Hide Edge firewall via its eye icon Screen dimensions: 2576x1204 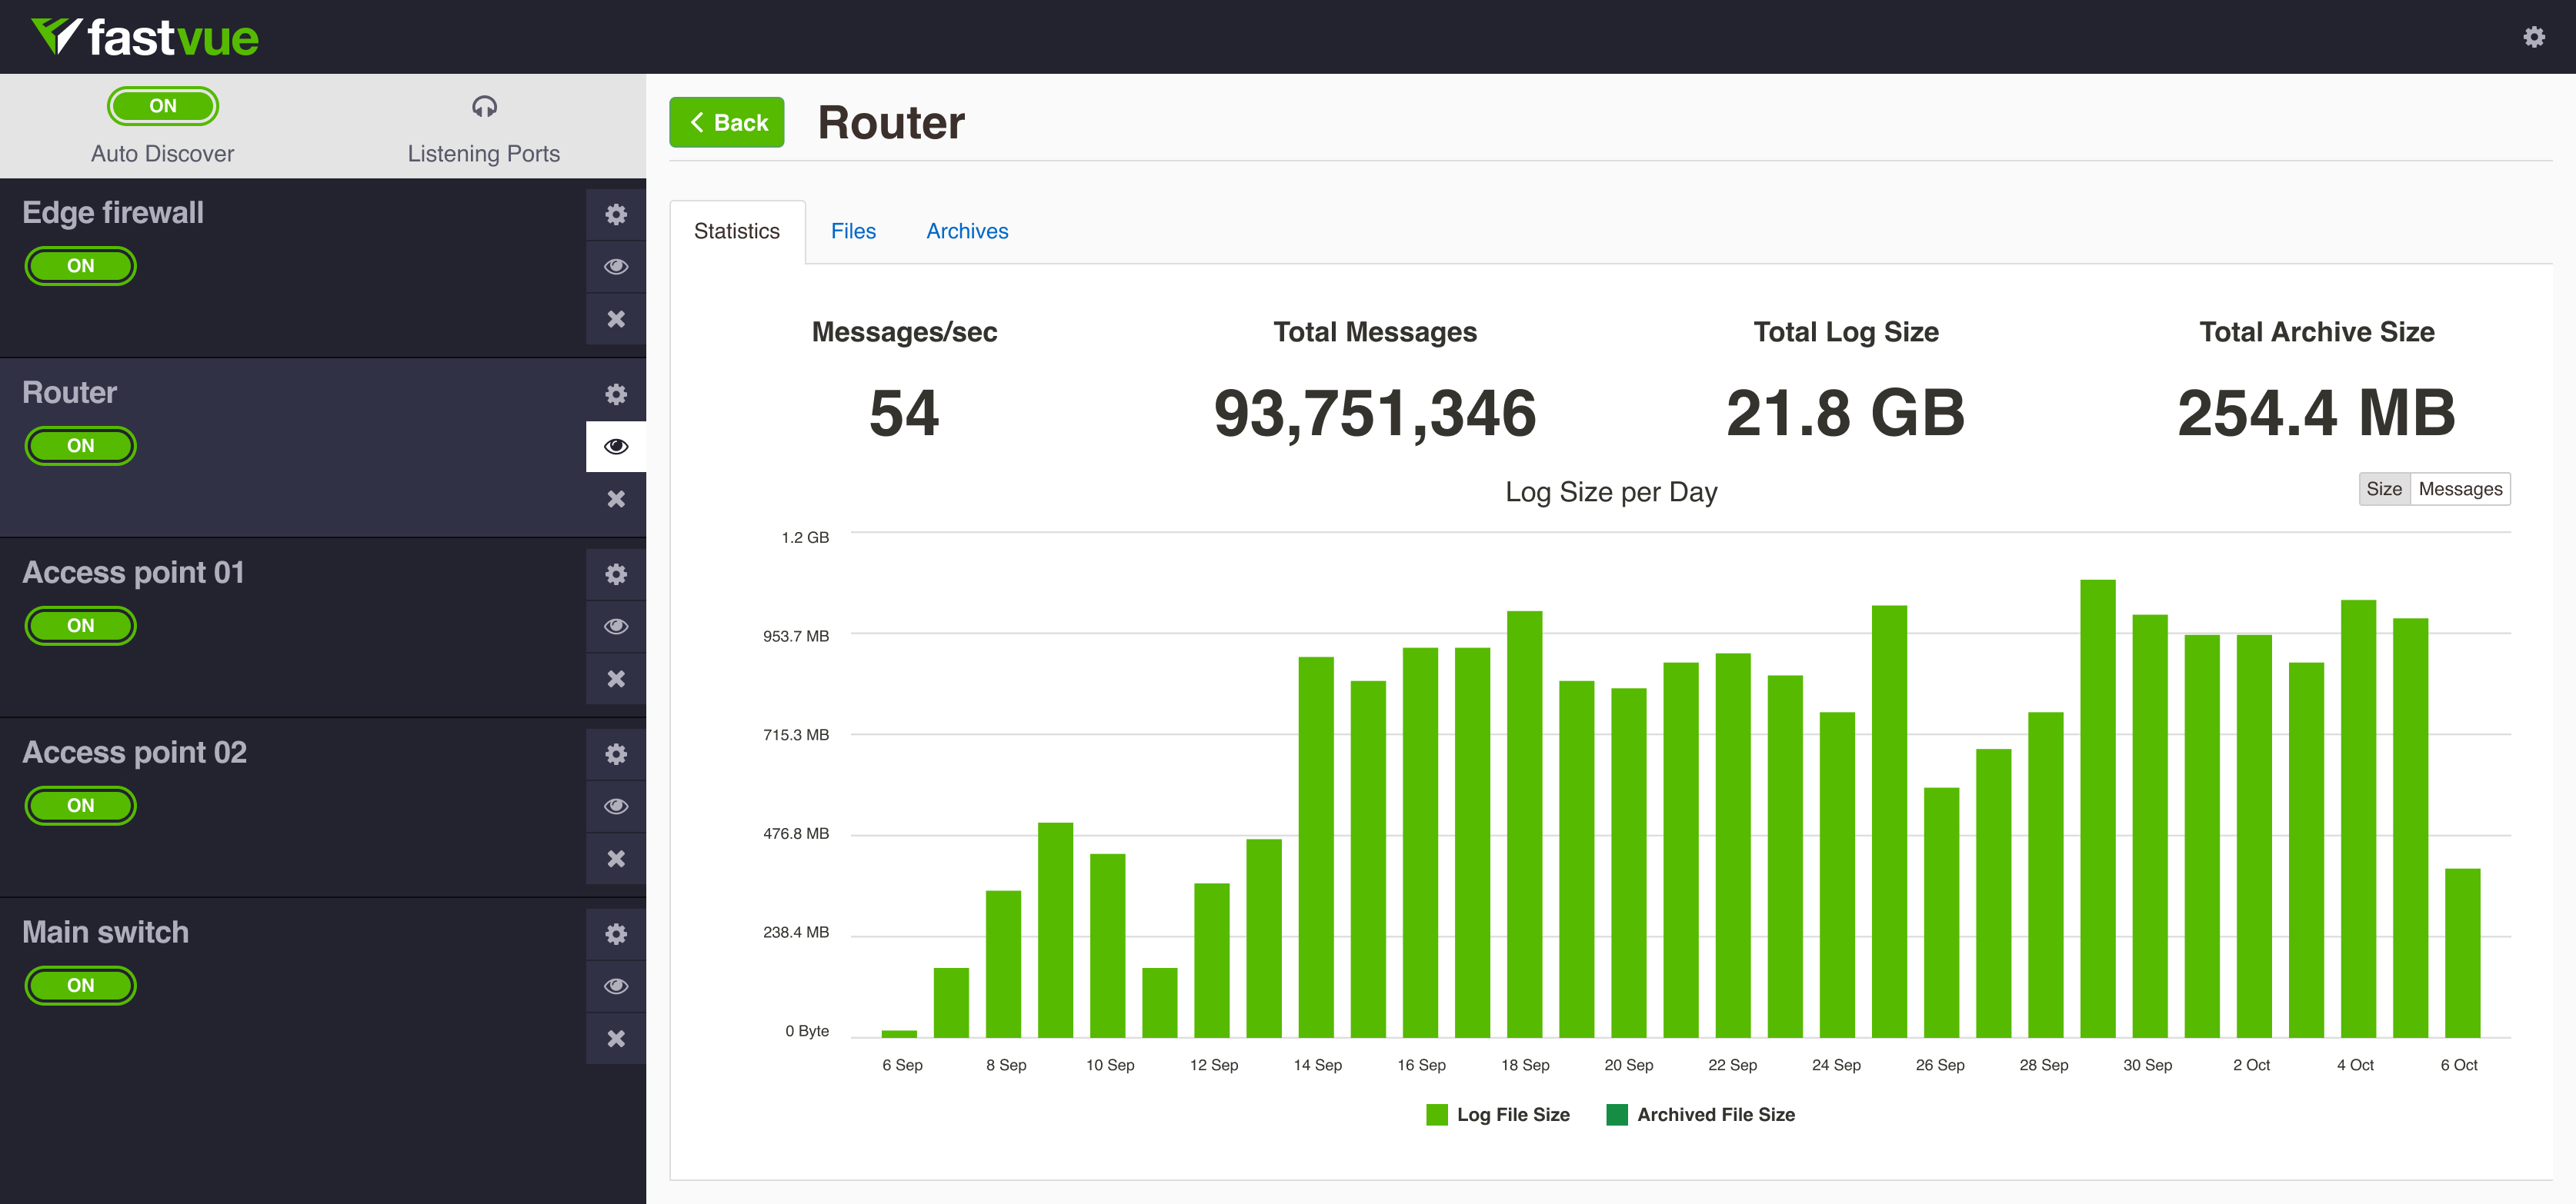click(x=616, y=267)
